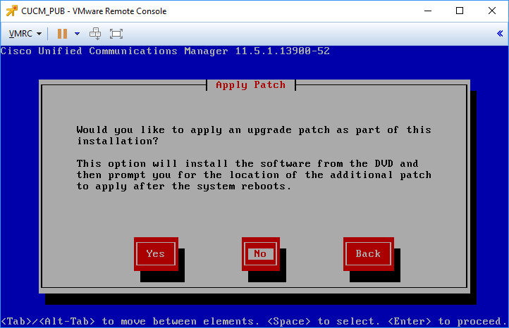Close the CUCM_PUB console window
Viewport: 509px width, 328px height.
(492, 11)
